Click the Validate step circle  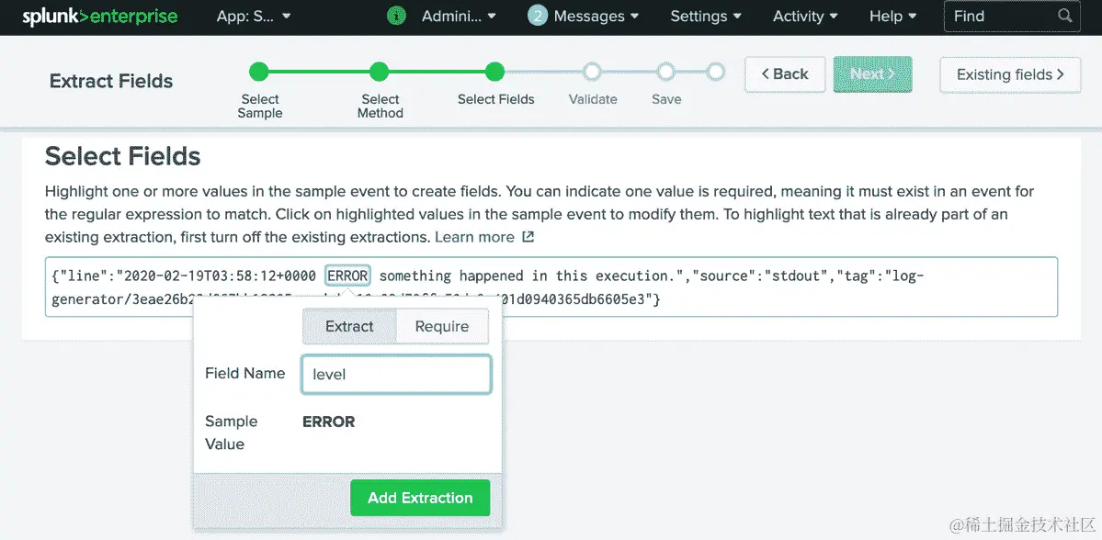pyautogui.click(x=593, y=71)
